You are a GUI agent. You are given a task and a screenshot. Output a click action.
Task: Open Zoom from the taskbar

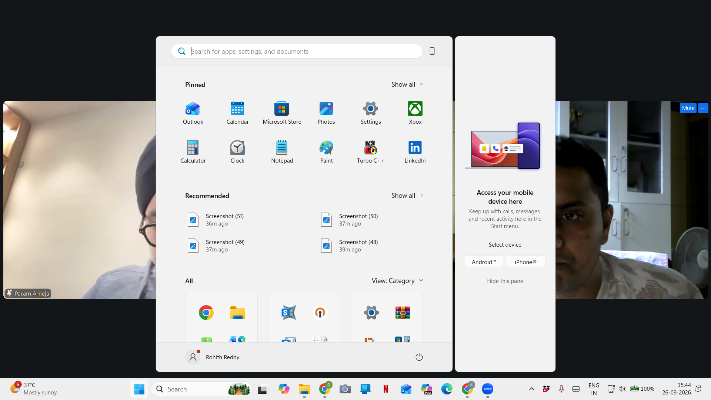[487, 389]
